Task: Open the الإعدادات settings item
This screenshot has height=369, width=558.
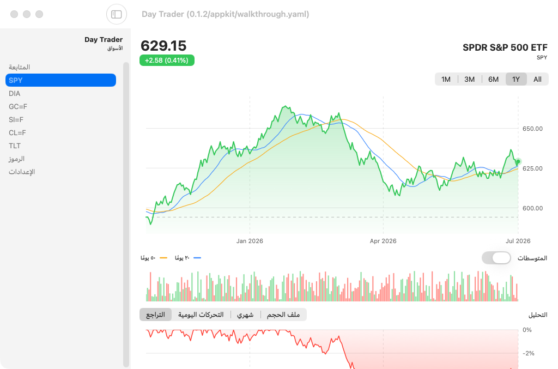Action: [60, 172]
